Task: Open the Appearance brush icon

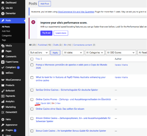Action: tap(3, 125)
